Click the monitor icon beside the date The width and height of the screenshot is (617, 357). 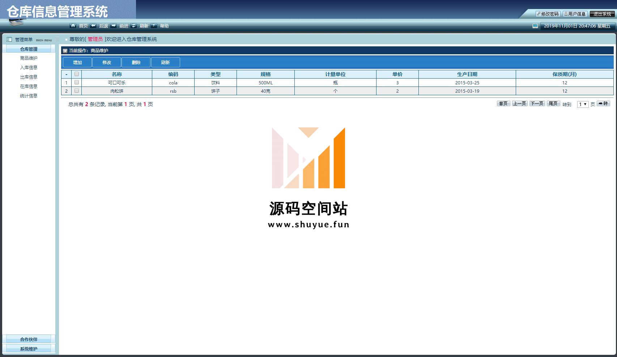(535, 26)
